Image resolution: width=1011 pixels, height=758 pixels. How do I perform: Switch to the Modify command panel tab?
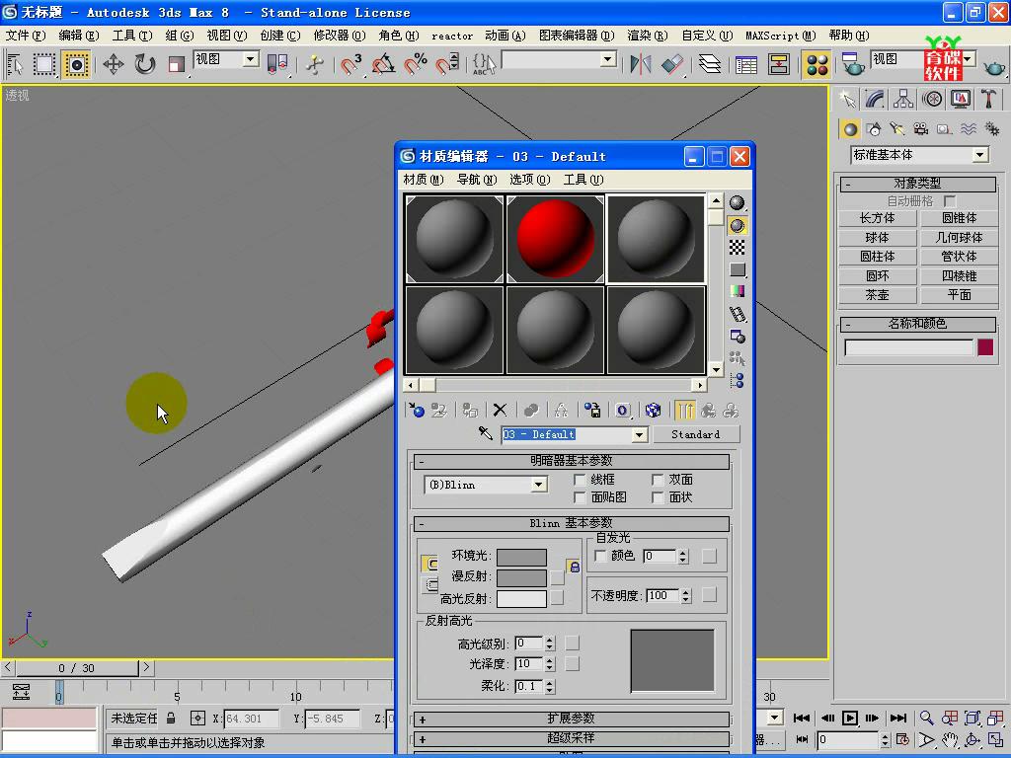click(875, 99)
